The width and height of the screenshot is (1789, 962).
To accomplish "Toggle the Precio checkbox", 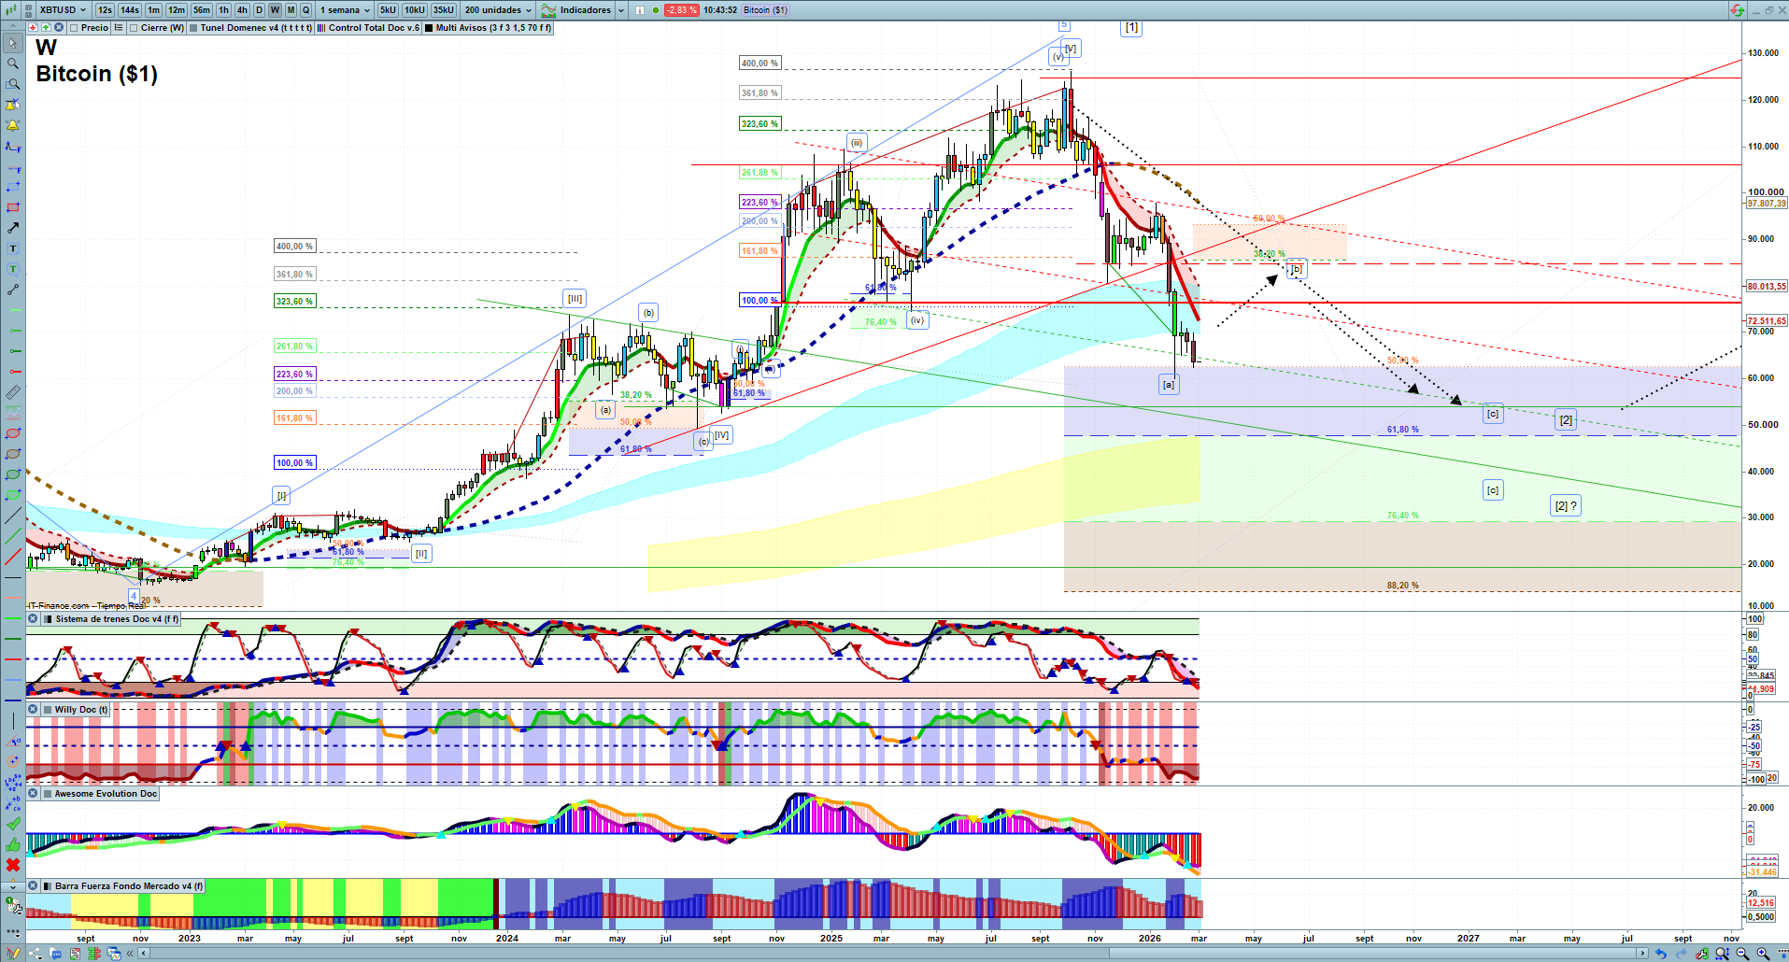I will [74, 28].
